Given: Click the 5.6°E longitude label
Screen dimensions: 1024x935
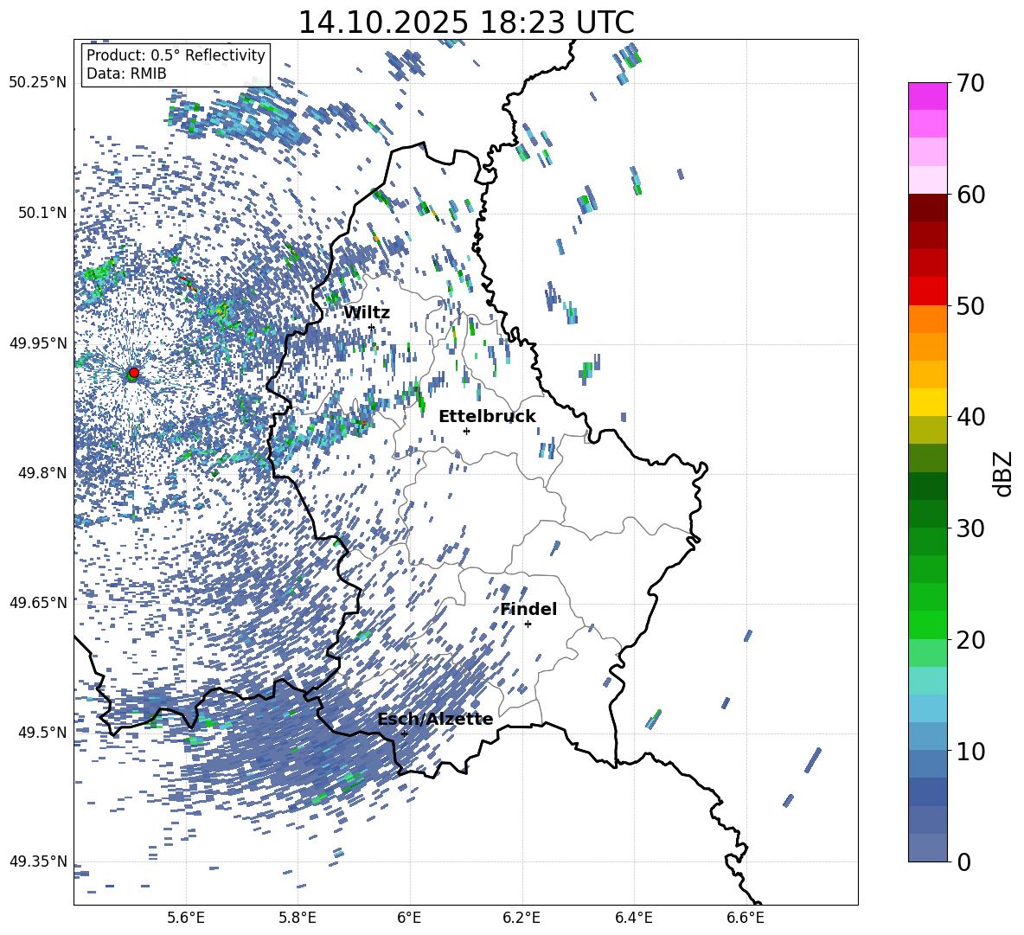Looking at the screenshot, I should pos(185,918).
